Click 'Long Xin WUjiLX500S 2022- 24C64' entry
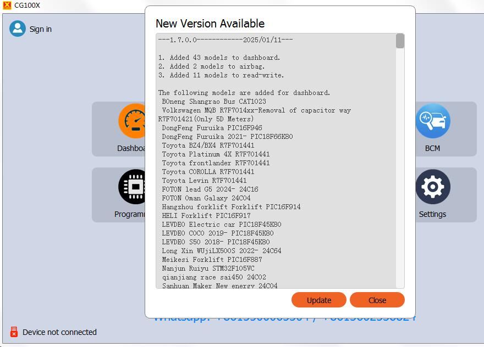The height and width of the screenshot is (347, 484). 222,251
